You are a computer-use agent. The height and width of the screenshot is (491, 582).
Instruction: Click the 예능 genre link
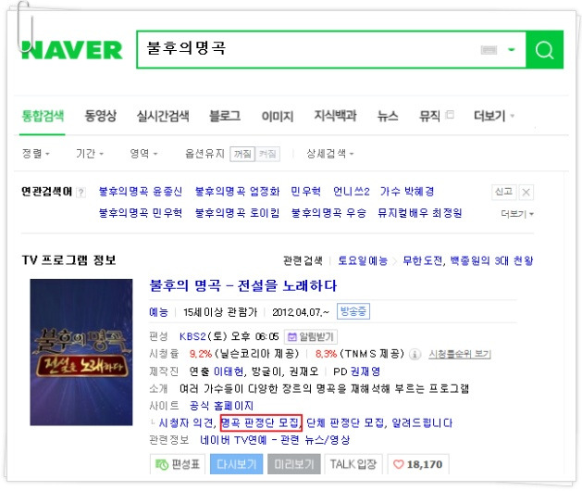[158, 312]
